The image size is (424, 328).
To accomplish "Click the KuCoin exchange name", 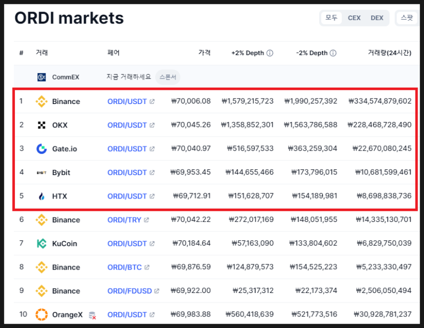I will [x=65, y=244].
